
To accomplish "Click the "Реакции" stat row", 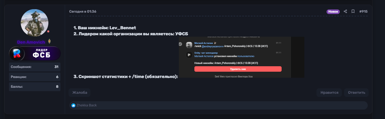I will 35,77.
